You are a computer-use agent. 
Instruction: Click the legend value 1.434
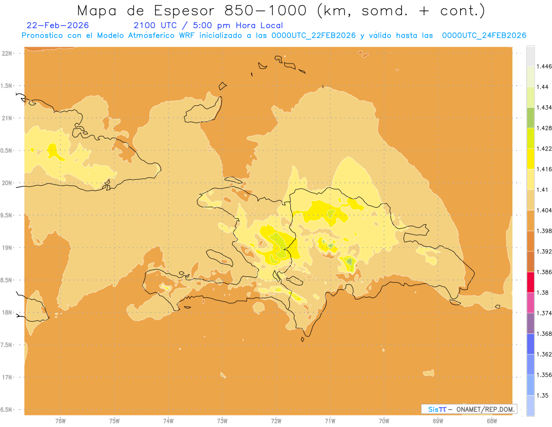click(x=544, y=107)
